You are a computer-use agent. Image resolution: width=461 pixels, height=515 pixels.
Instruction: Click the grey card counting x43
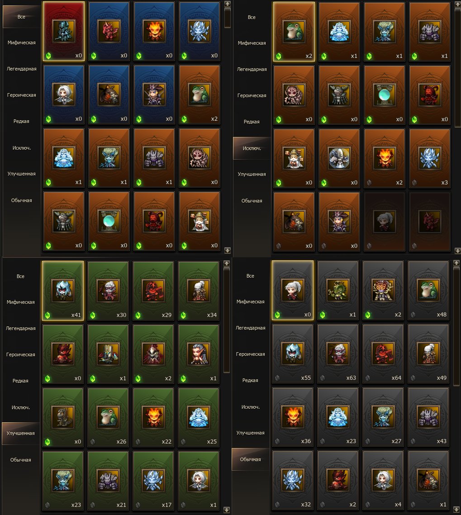[428, 417]
